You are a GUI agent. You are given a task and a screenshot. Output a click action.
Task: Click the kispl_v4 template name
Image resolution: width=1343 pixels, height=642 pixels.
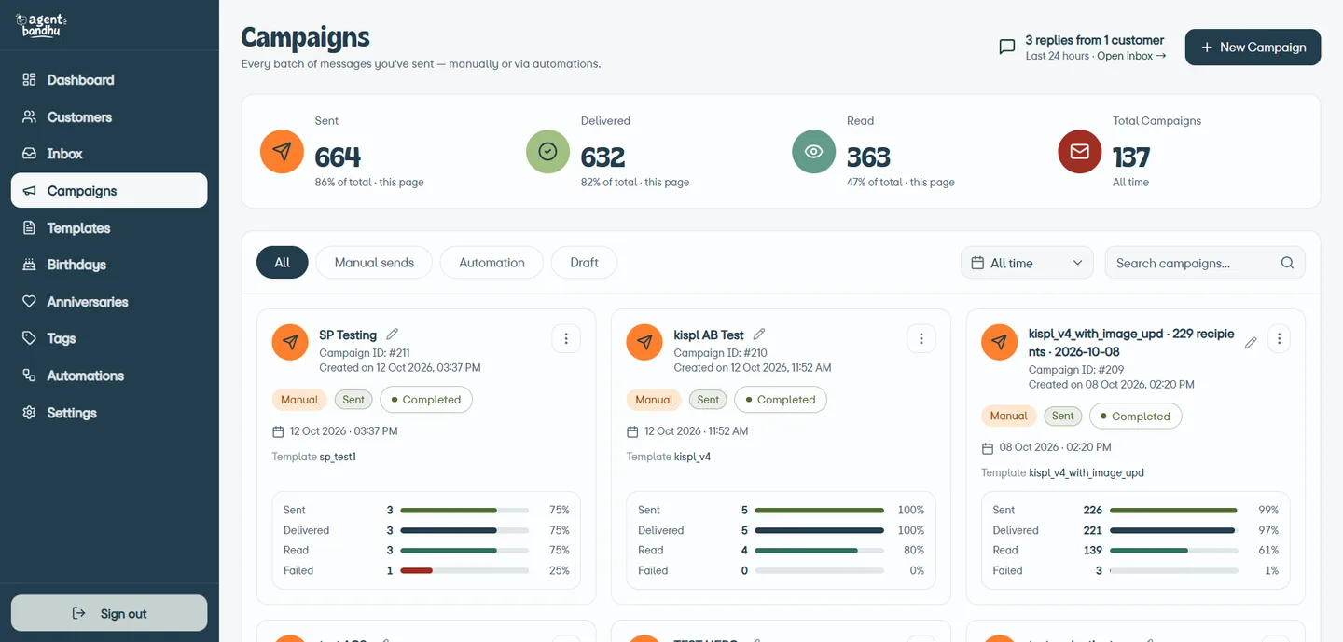[x=692, y=458]
